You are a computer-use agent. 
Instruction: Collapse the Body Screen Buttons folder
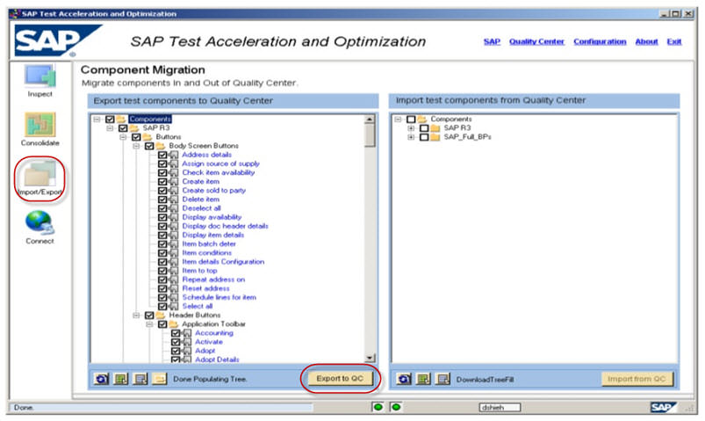point(136,146)
